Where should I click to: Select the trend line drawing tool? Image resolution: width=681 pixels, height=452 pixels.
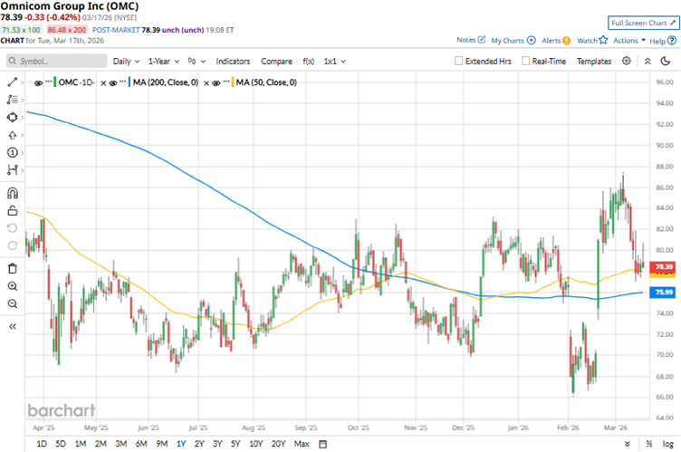click(13, 82)
